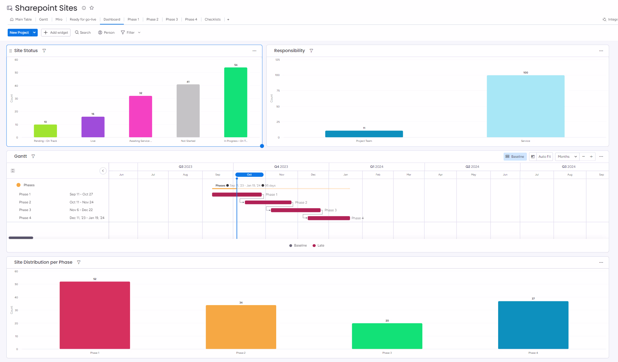
Task: Open Gantt widget filter icon
Action: tap(33, 156)
